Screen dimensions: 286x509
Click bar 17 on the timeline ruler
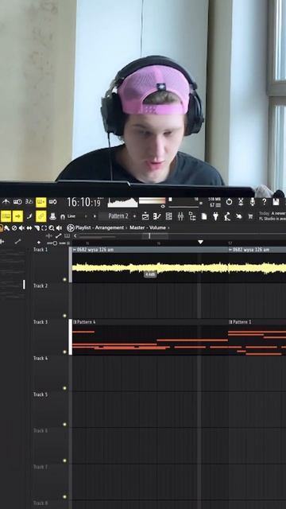pyautogui.click(x=230, y=243)
